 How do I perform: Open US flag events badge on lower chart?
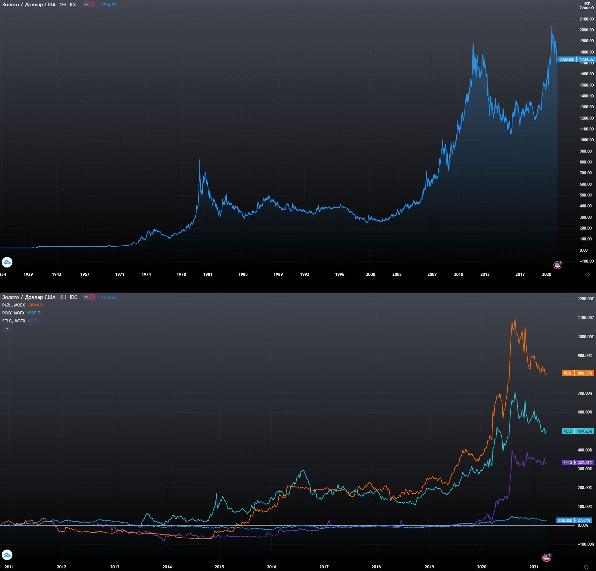pyautogui.click(x=547, y=557)
